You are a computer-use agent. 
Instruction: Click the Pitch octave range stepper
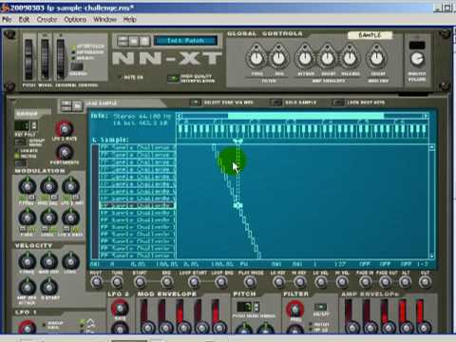point(256,307)
